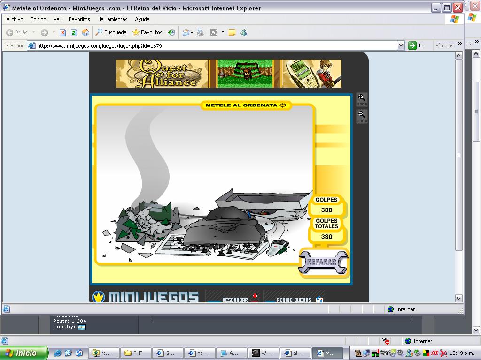
Task: Click the Show Desktop quick launch icon
Action: click(x=79, y=353)
